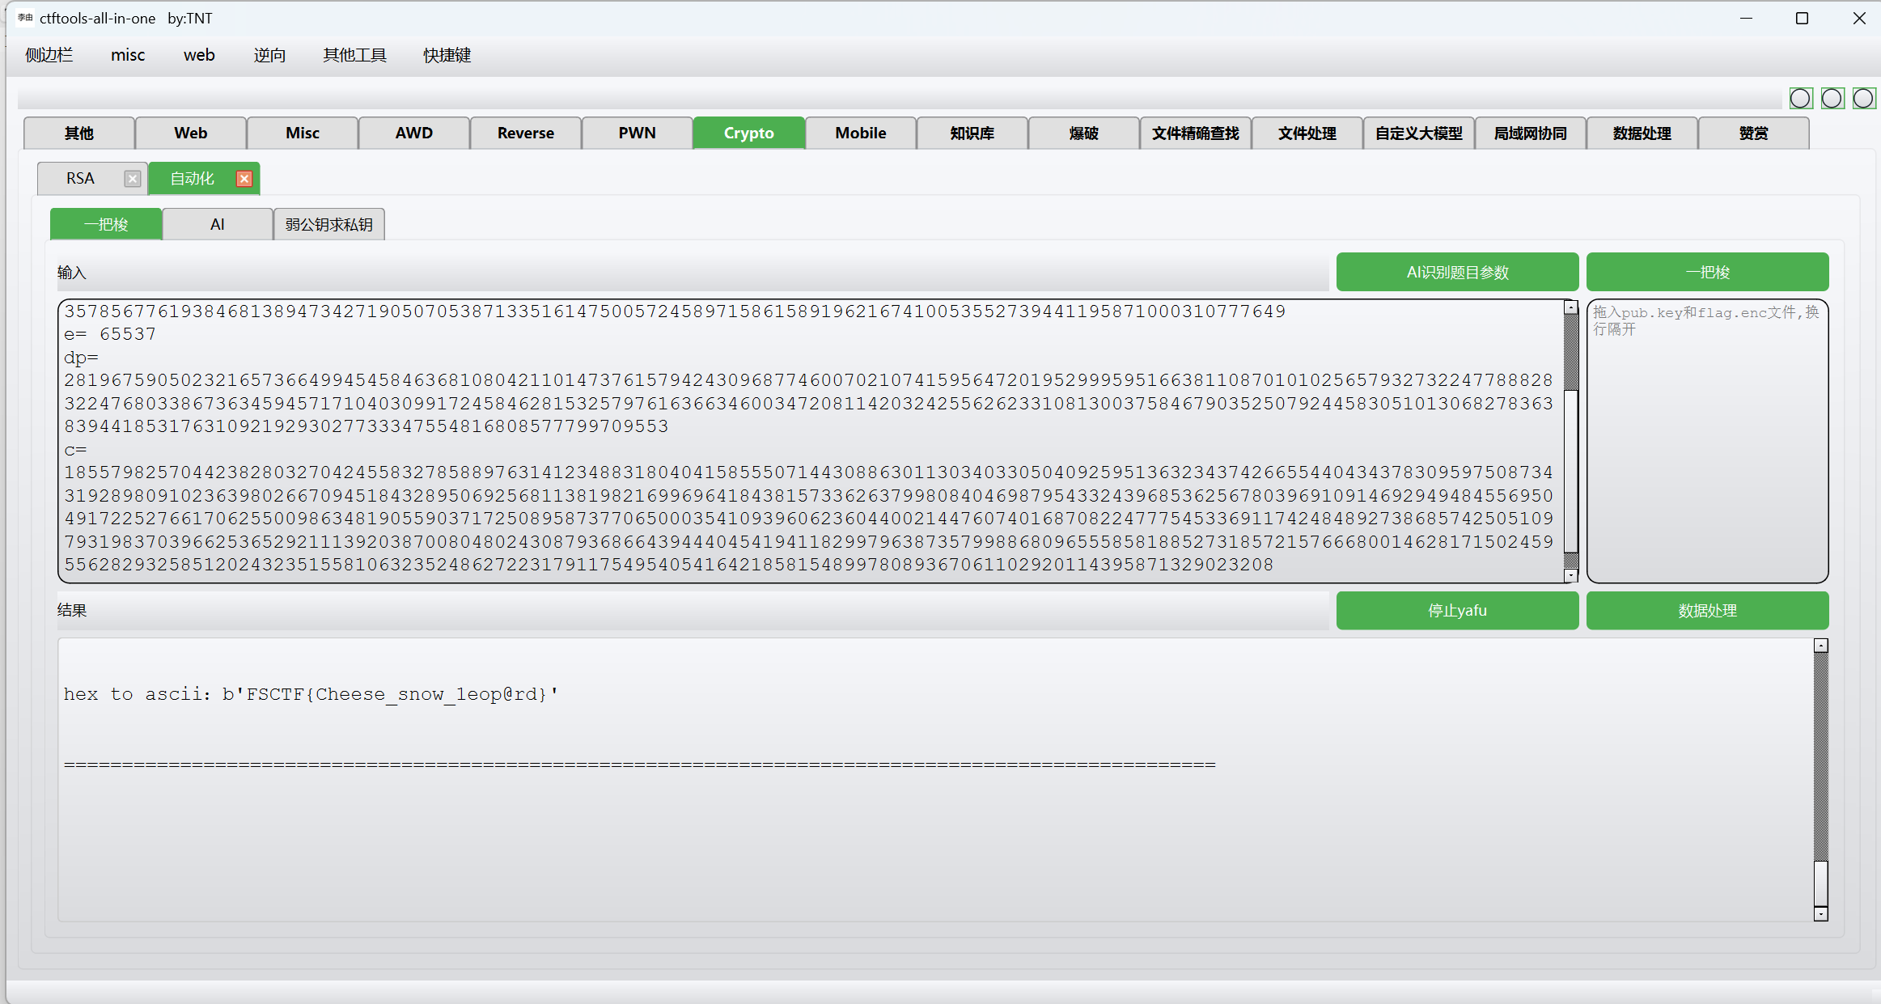Click the input box scrollbar up arrow

[x=1570, y=307]
